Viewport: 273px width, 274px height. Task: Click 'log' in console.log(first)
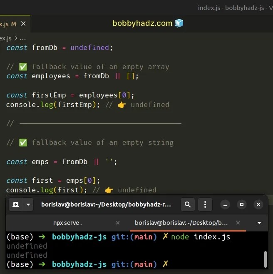[47, 190]
